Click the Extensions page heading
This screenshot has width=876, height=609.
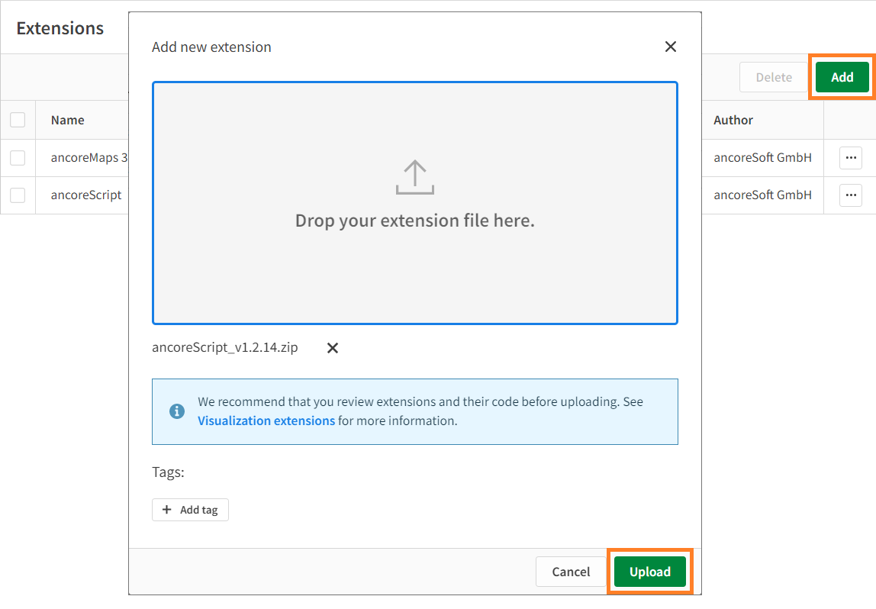(60, 28)
